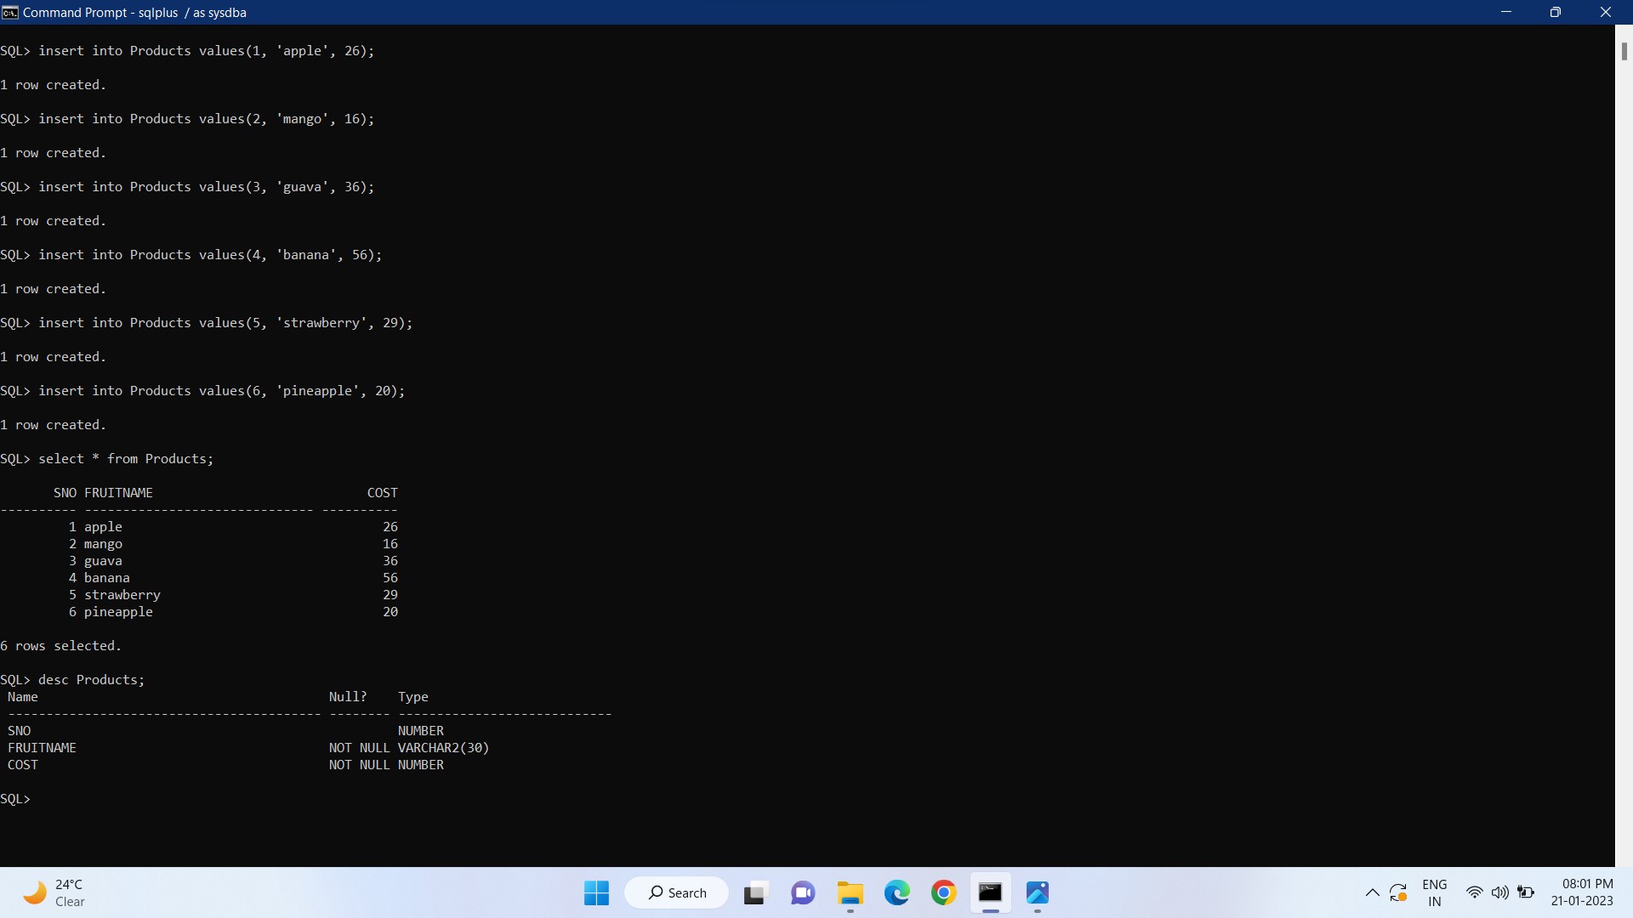1633x918 pixels.
Task: Open Task View from the taskbar
Action: [754, 892]
